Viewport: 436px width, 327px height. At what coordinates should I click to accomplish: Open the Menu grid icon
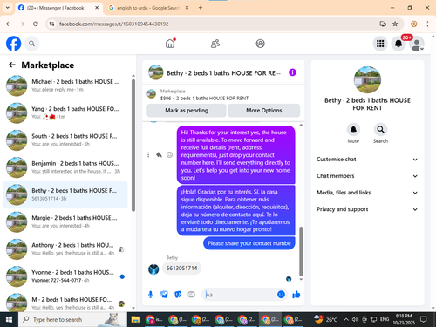click(380, 44)
